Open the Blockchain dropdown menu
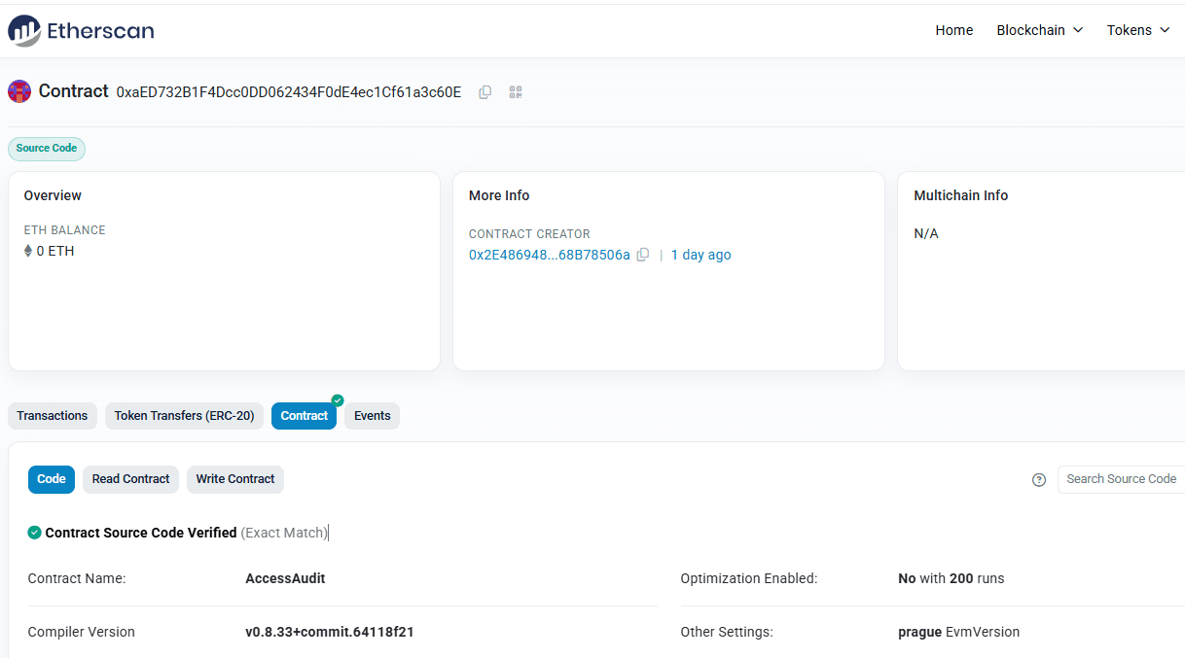The image size is (1185, 658). (x=1039, y=30)
